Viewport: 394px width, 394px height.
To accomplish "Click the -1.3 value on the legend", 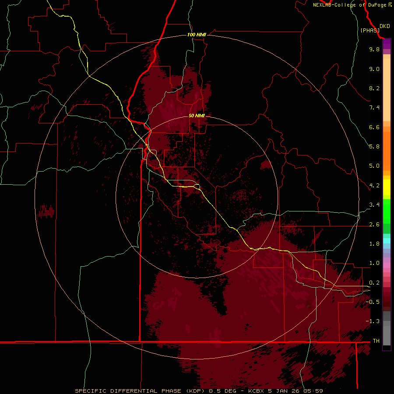I will tap(373, 322).
